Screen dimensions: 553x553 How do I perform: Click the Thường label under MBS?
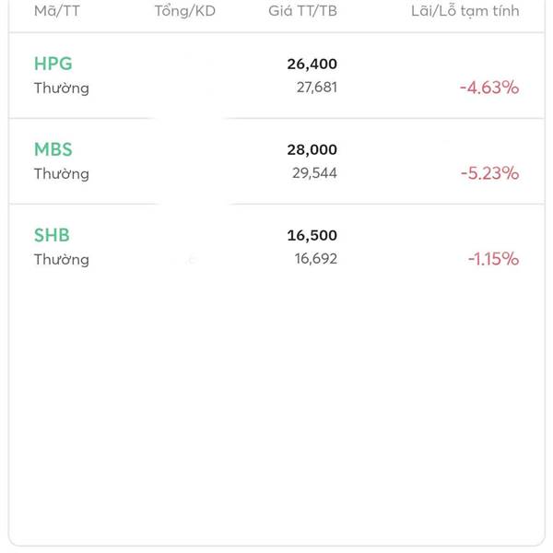[62, 174]
